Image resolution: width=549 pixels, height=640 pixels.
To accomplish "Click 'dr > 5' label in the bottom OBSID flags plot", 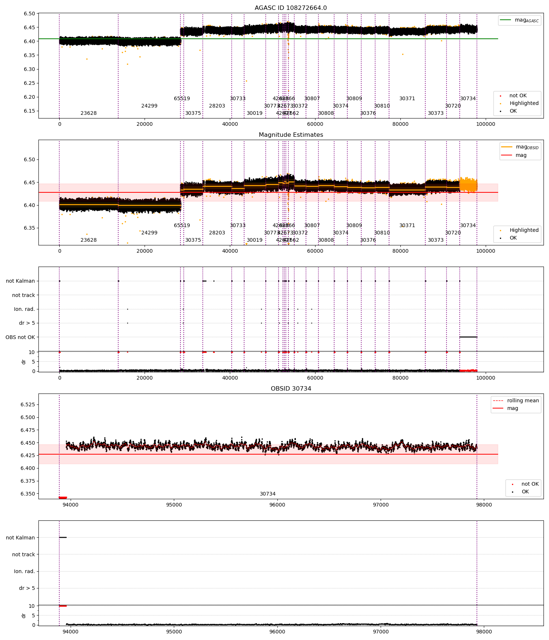I will tap(27, 588).
